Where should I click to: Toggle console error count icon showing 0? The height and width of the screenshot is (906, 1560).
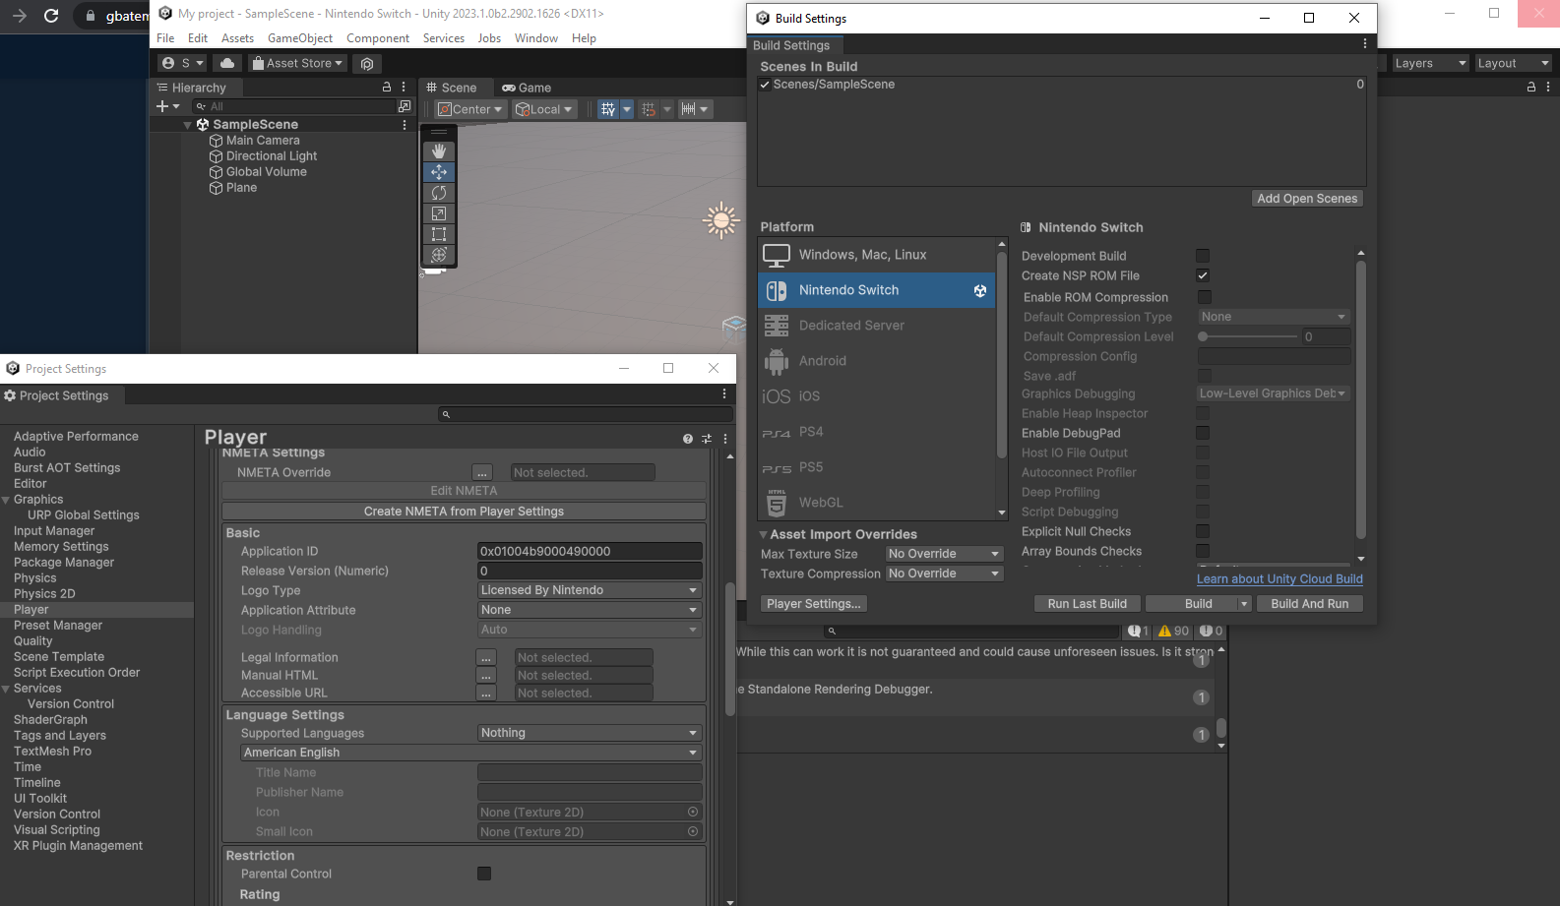(x=1212, y=631)
